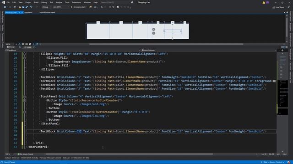Toggle the designer snap grid icon
This screenshot has width=293, height=164.
(23, 44)
